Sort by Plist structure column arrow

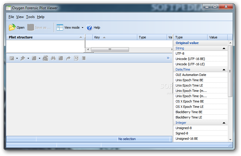coord(81,37)
